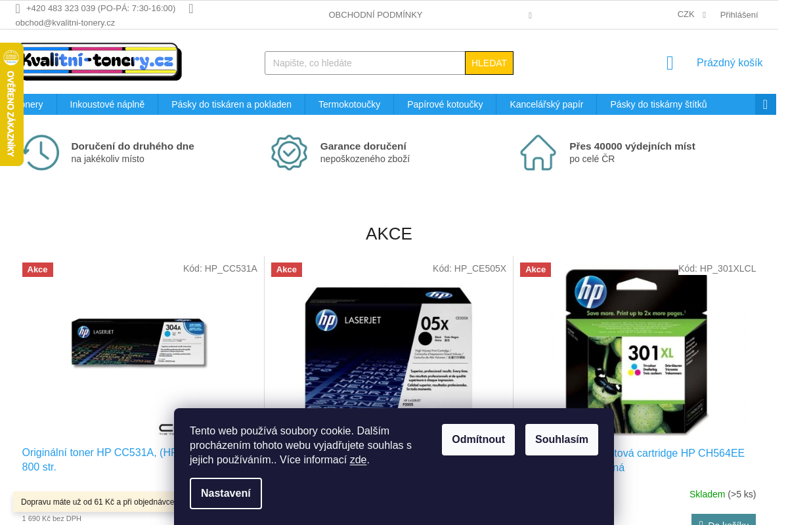Click the Kvalitní-tonery.cz logo
The height and width of the screenshot is (525, 788).
pyautogui.click(x=100, y=62)
